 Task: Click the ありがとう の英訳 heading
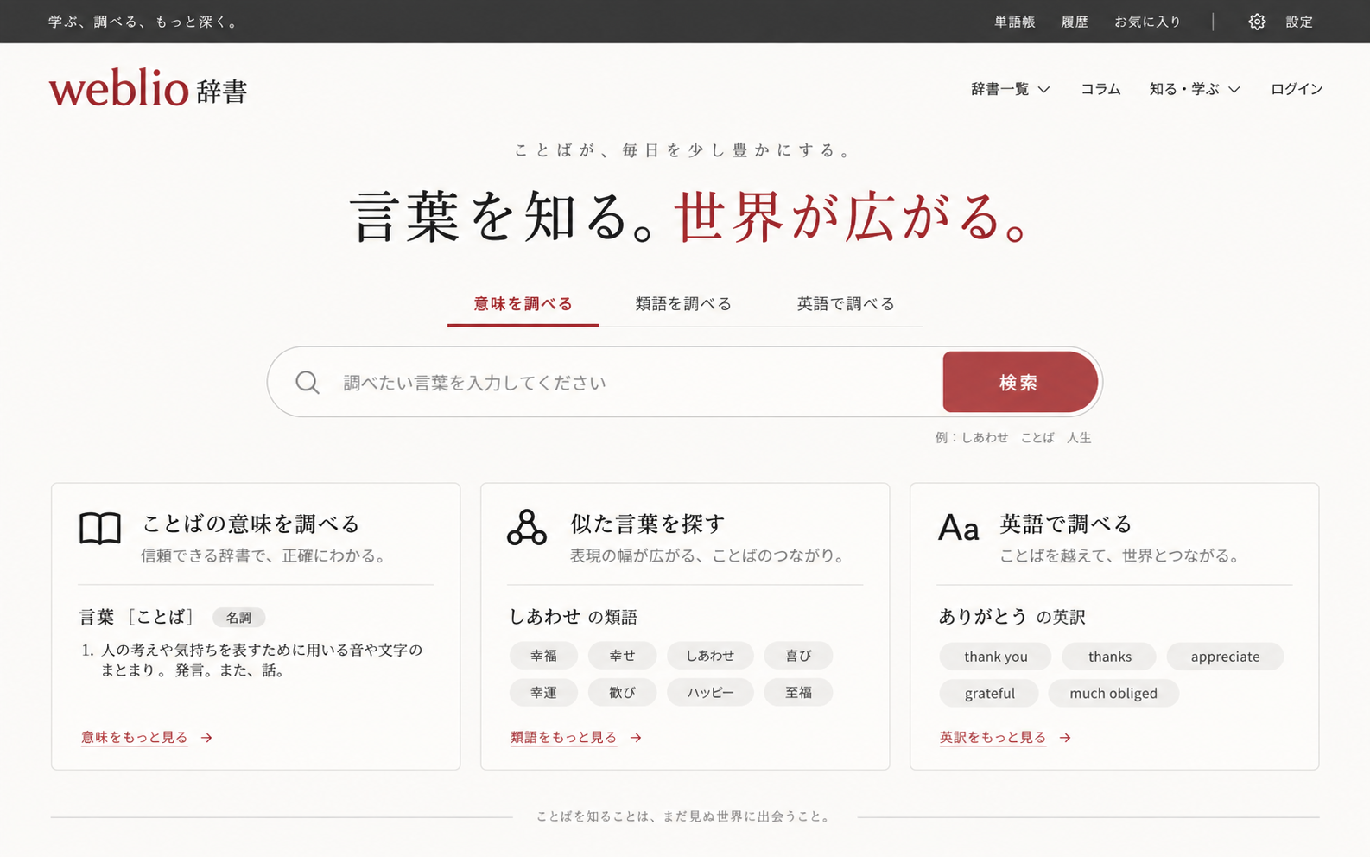click(x=1012, y=617)
